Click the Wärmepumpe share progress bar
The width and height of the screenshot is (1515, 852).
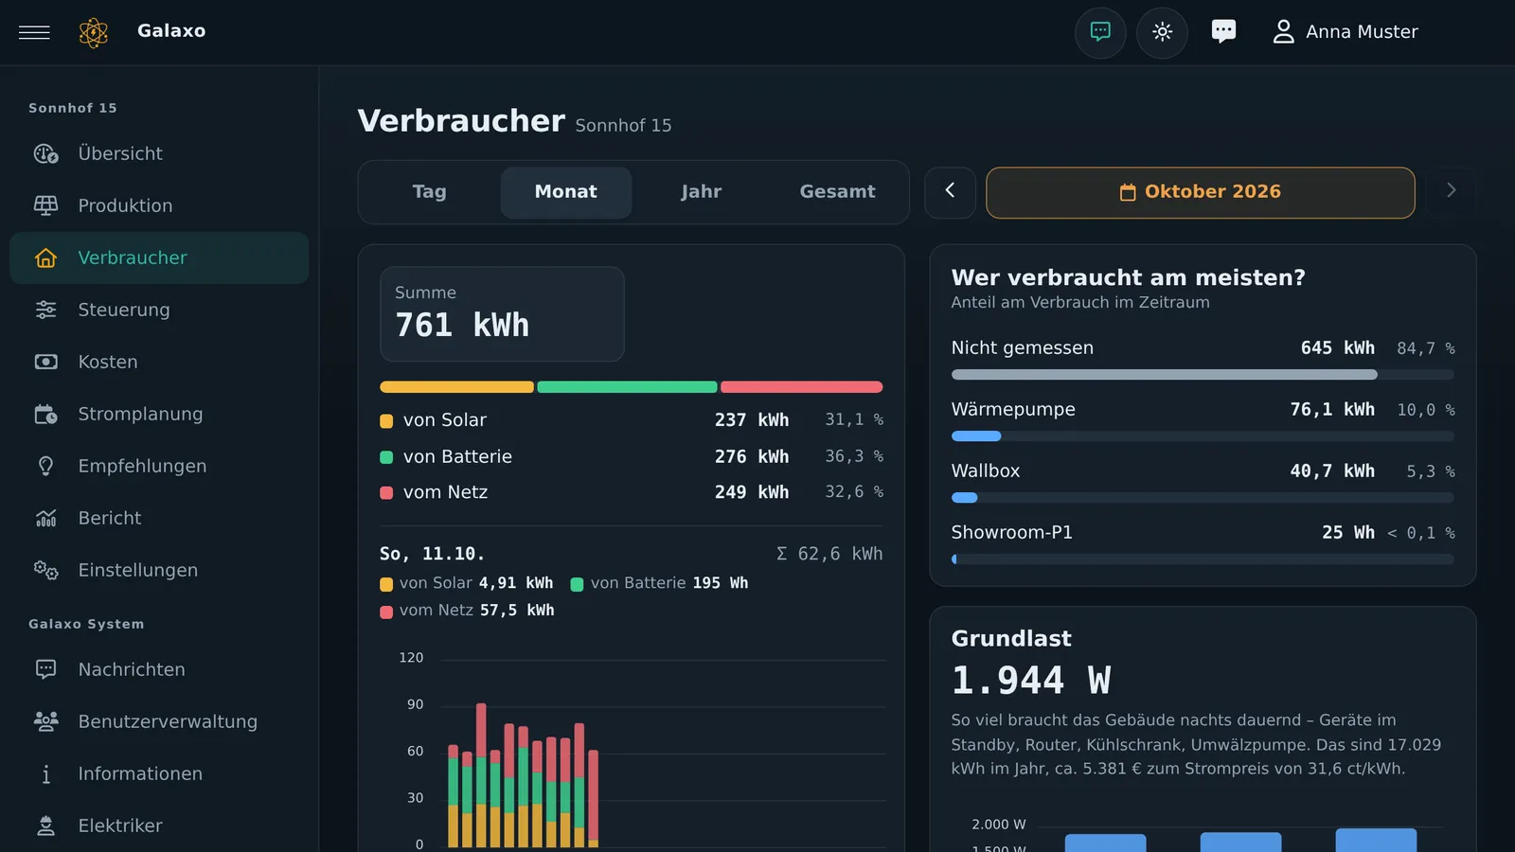click(1203, 436)
